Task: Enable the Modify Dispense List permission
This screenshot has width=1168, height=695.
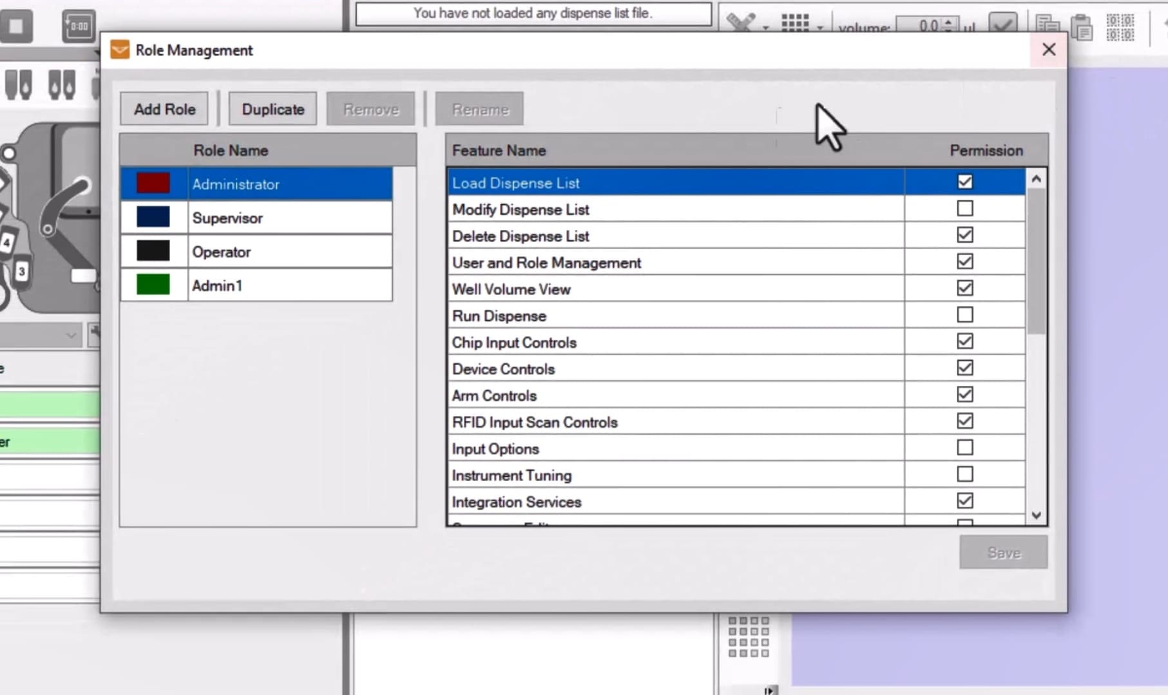Action: pyautogui.click(x=964, y=208)
